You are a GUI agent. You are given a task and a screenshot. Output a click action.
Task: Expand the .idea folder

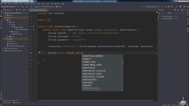click(x=5, y=15)
